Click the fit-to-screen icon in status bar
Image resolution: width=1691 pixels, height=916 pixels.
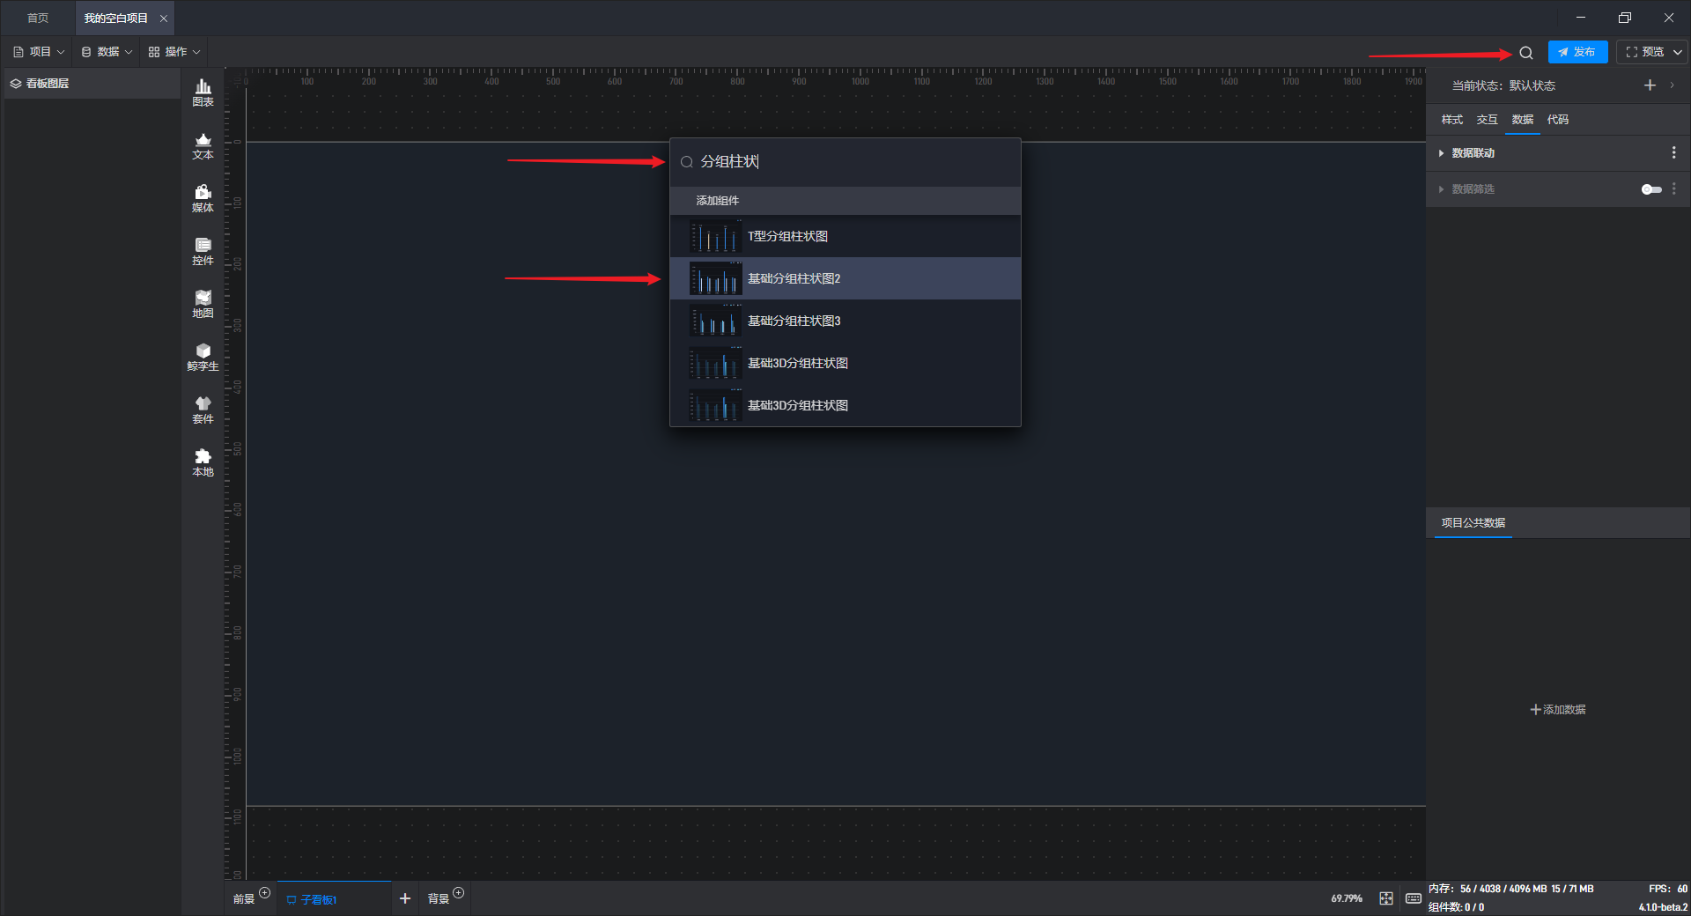click(1386, 898)
